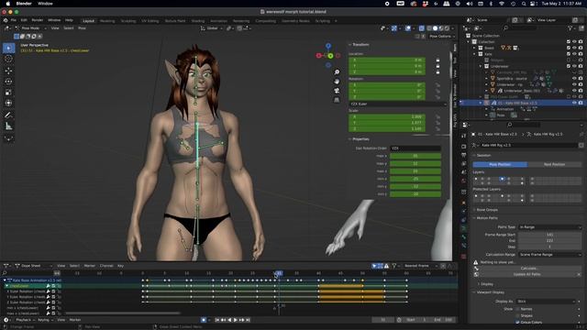587x330 pixels.
Task: Select the Measure tool
Action: (8, 126)
